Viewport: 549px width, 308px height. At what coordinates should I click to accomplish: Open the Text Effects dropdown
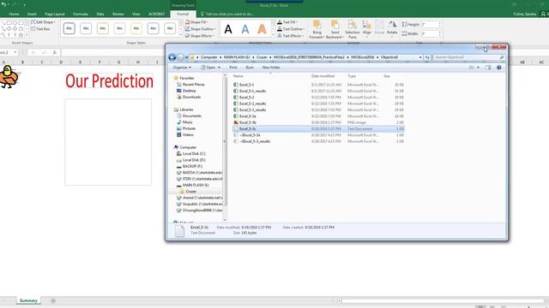291,36
